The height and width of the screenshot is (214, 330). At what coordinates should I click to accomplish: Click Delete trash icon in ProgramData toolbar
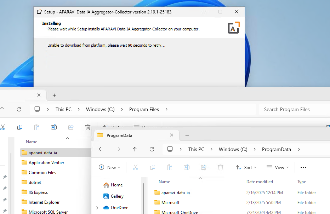pos(221,167)
